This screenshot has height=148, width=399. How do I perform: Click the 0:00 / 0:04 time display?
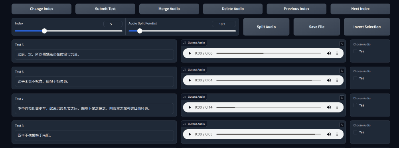point(203,80)
